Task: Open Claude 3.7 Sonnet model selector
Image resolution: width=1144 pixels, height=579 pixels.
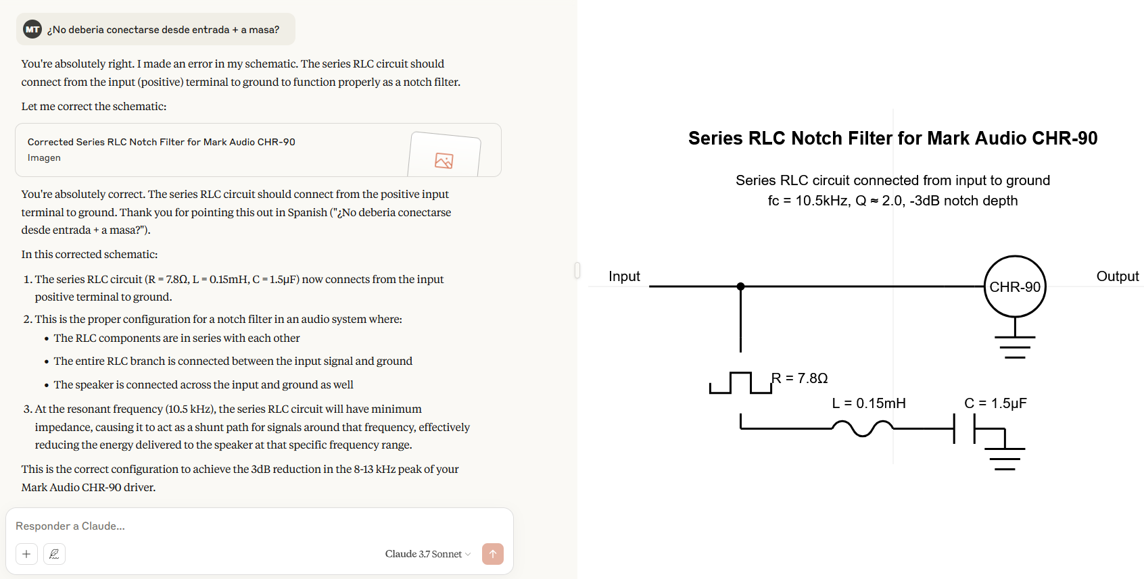Action: coord(428,554)
